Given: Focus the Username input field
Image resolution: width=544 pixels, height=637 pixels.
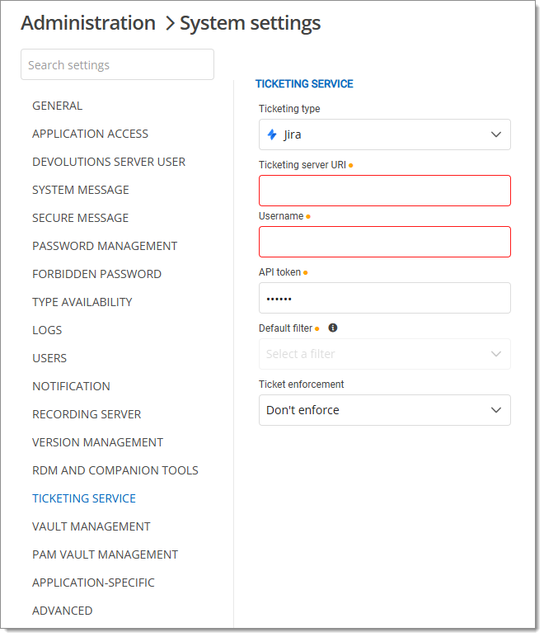Looking at the screenshot, I should pos(384,242).
